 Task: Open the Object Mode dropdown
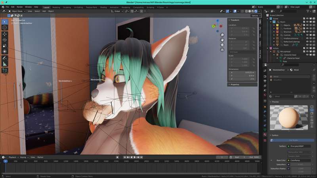17,11
